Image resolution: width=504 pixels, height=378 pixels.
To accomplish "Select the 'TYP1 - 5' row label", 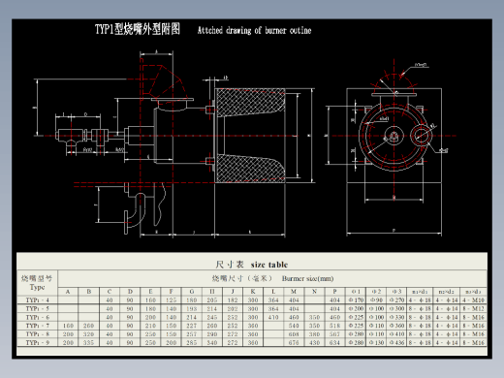I will click(x=38, y=308).
